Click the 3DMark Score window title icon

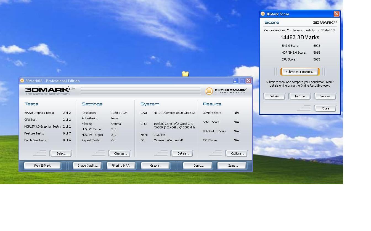(263, 14)
